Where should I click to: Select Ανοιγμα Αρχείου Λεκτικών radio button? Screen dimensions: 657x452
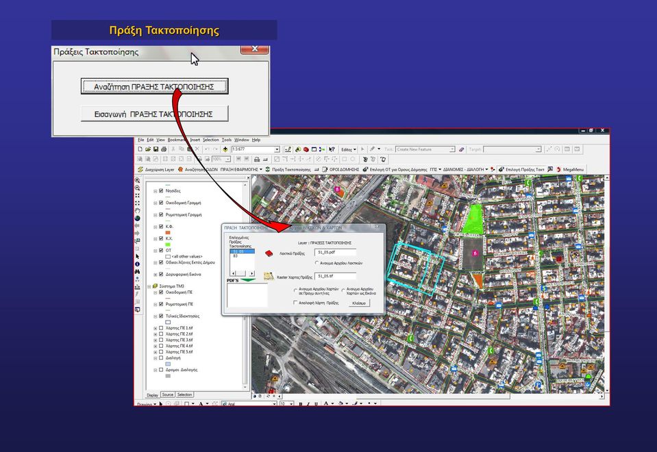pos(317,263)
